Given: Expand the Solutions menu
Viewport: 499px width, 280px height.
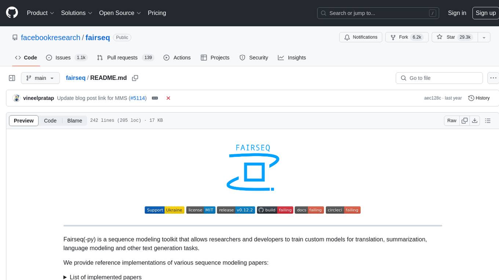Looking at the screenshot, I should click(76, 13).
